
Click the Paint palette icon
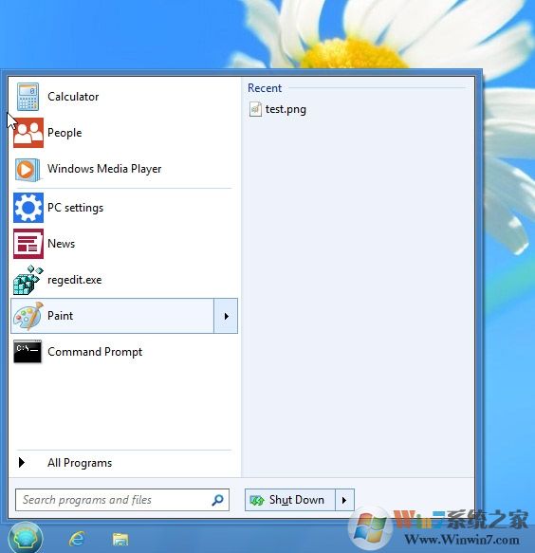click(x=28, y=316)
